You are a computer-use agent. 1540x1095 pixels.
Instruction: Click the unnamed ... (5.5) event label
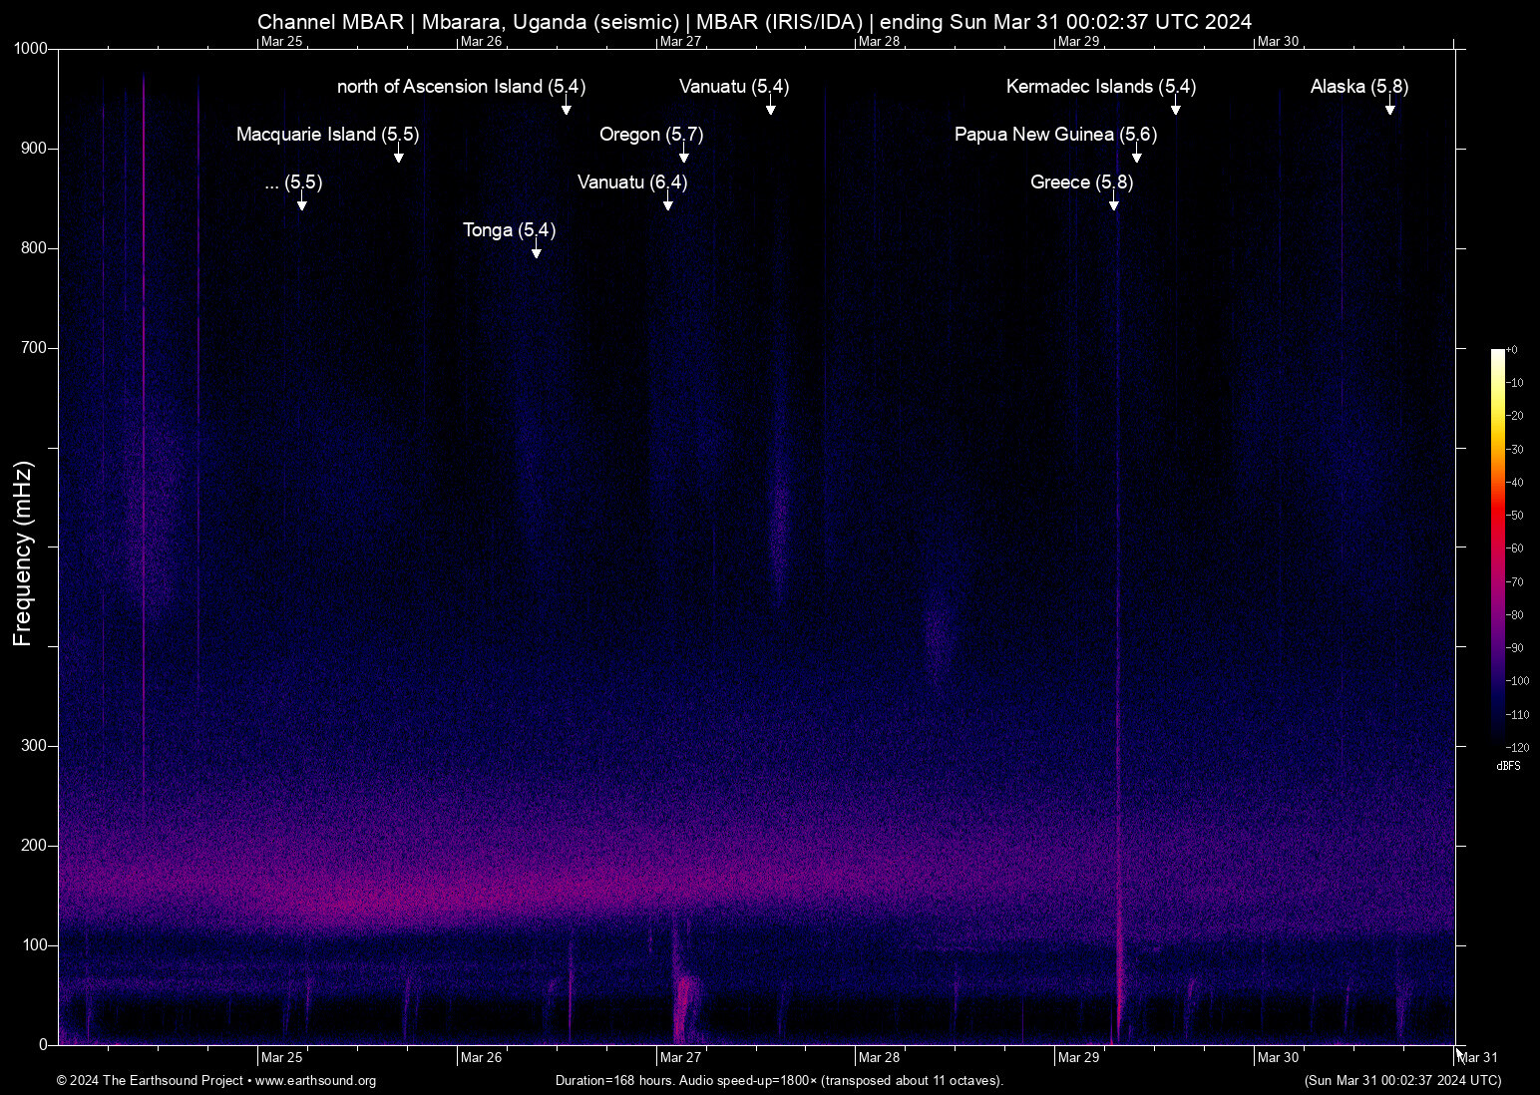tap(294, 183)
